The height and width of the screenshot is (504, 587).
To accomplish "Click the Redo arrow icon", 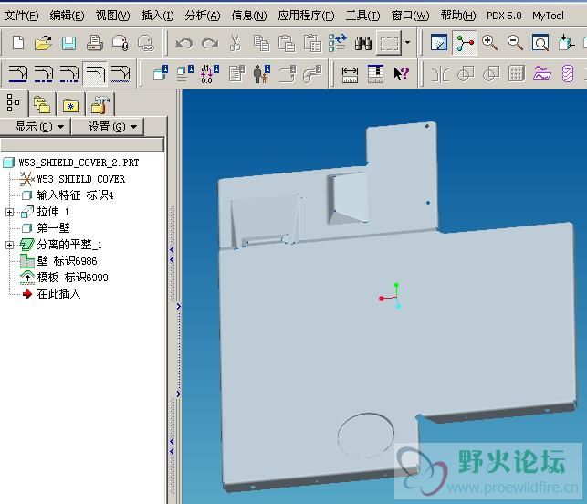I will (210, 44).
